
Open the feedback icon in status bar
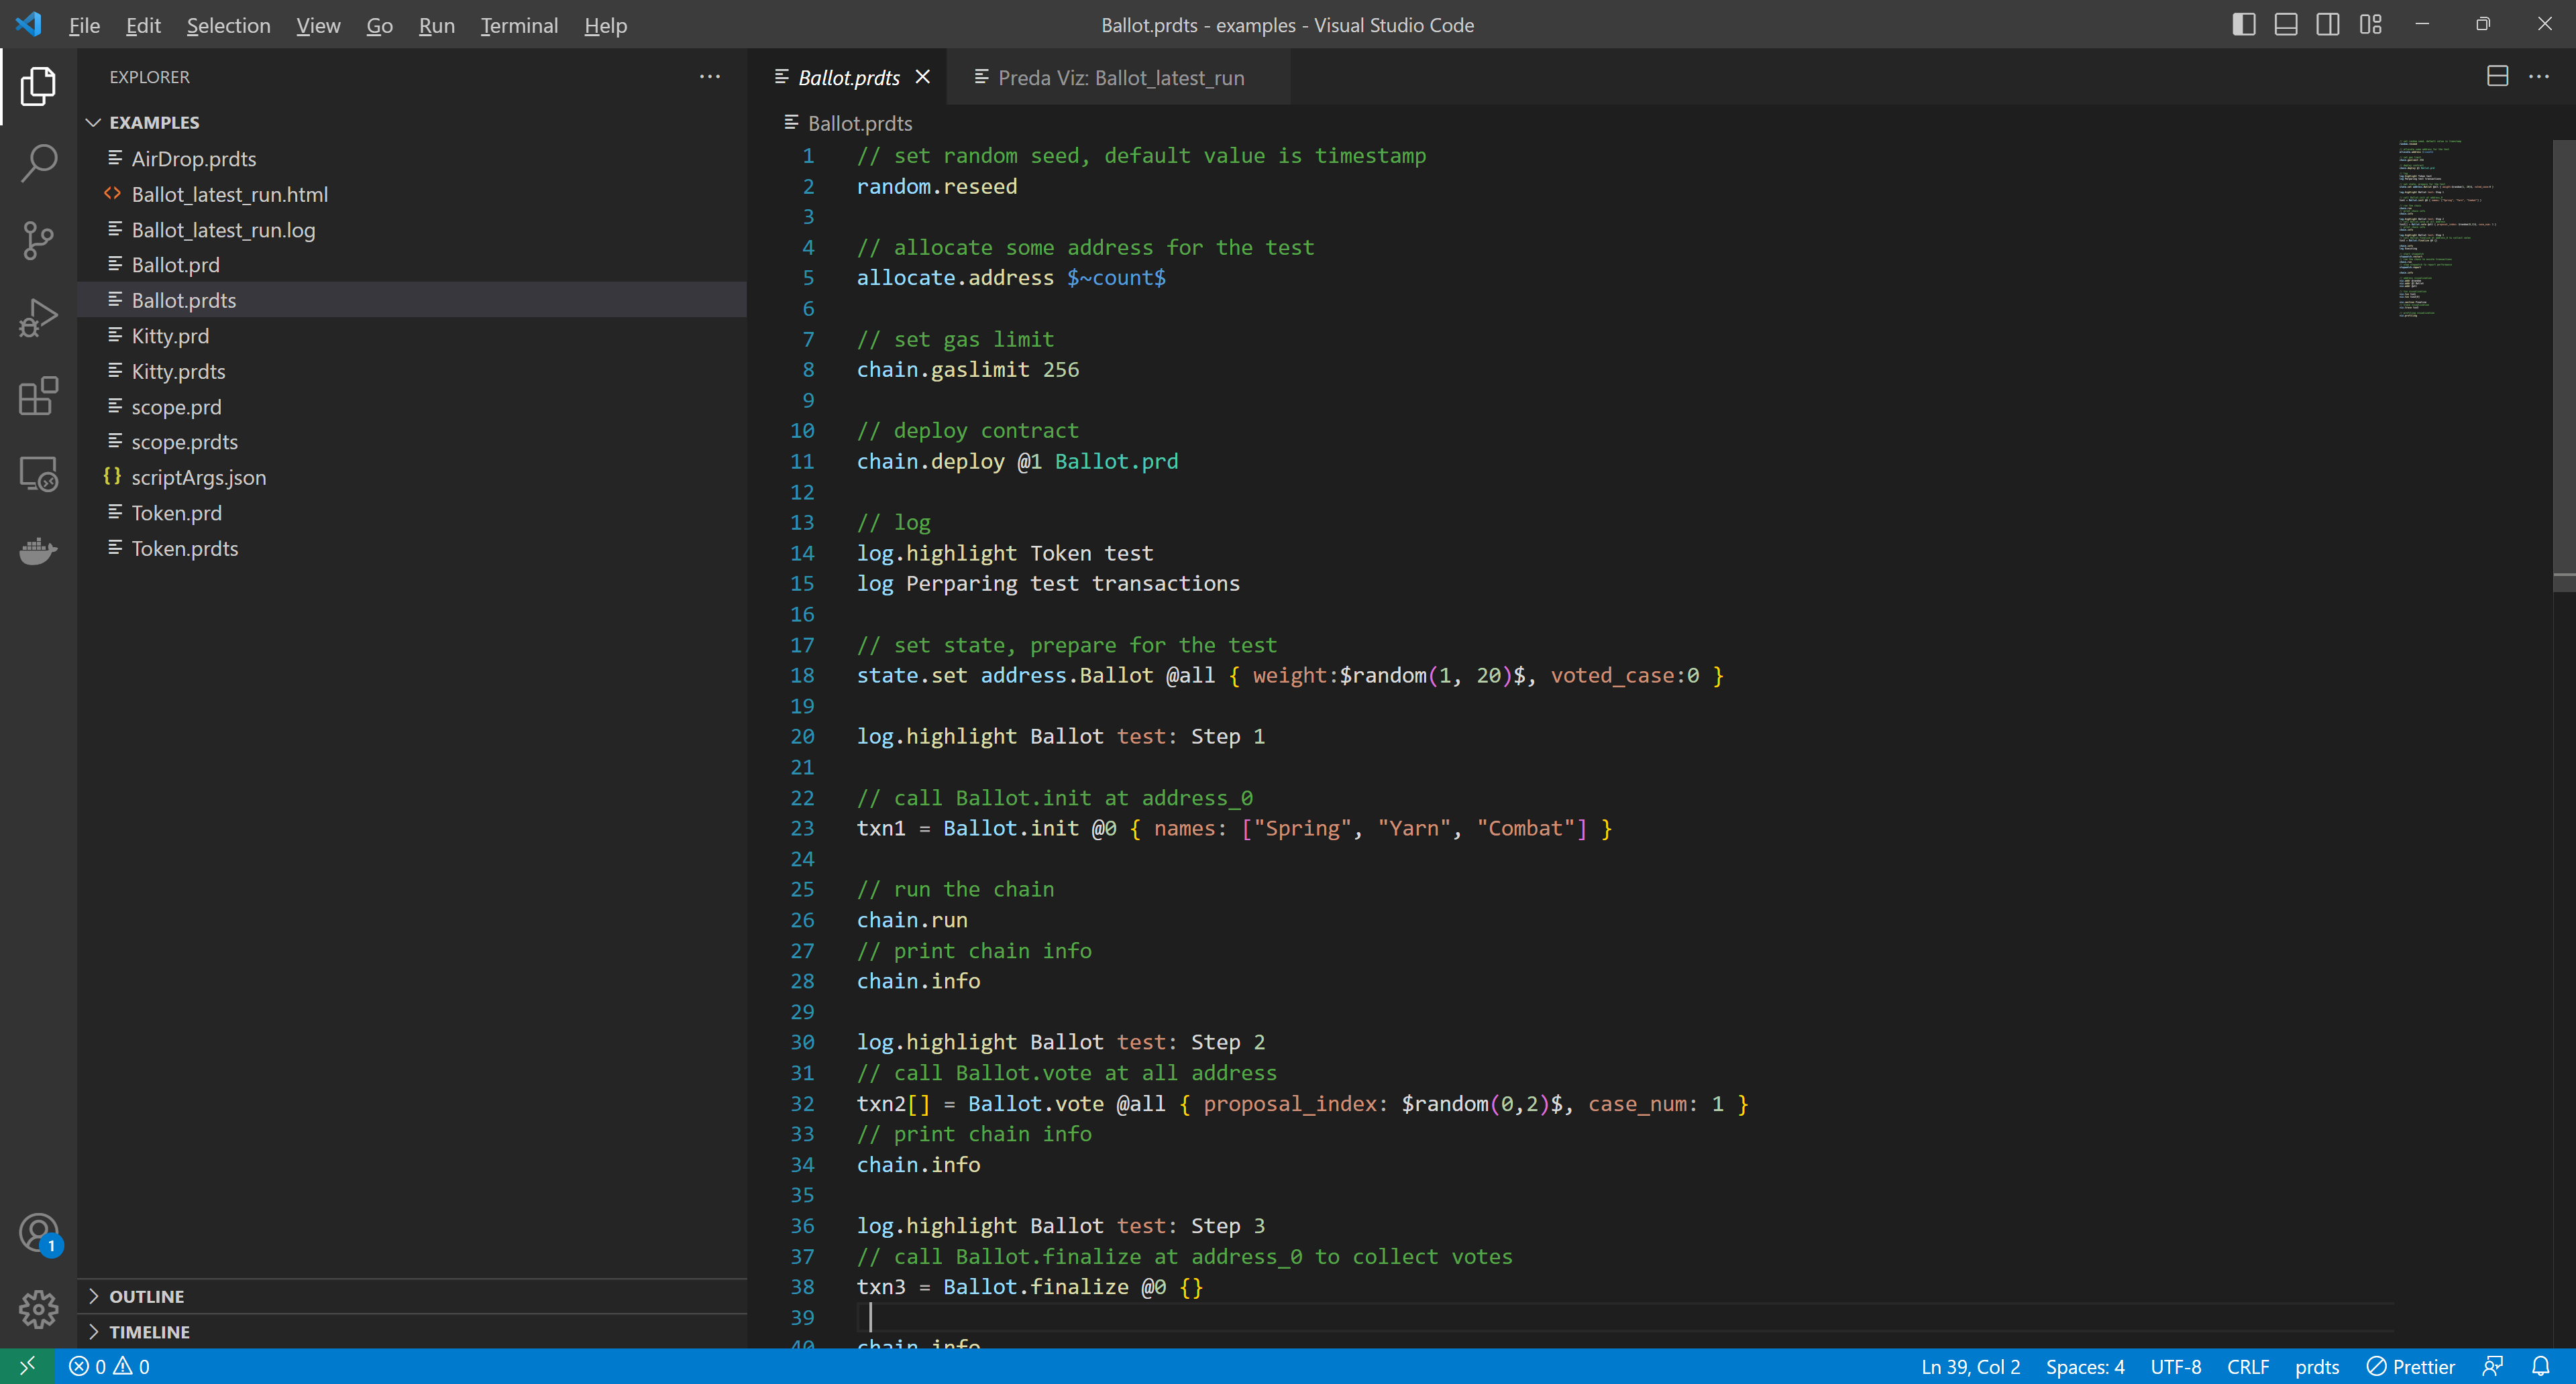(2493, 1366)
